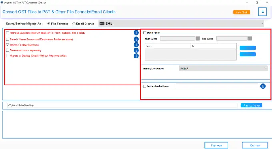Uncheck Maintain Folder Hierarchy
The width and height of the screenshot is (272, 149).
[8, 45]
